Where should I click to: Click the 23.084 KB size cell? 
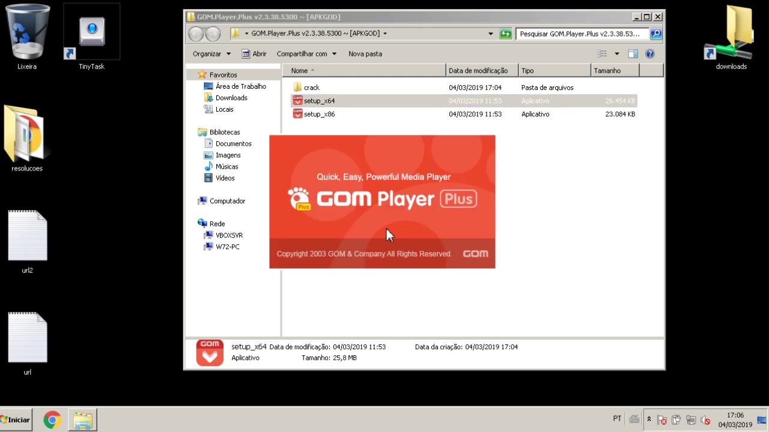[x=620, y=114]
